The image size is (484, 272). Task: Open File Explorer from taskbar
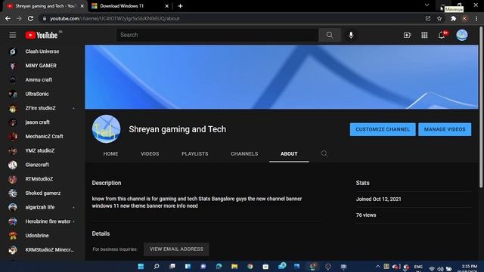click(234, 267)
